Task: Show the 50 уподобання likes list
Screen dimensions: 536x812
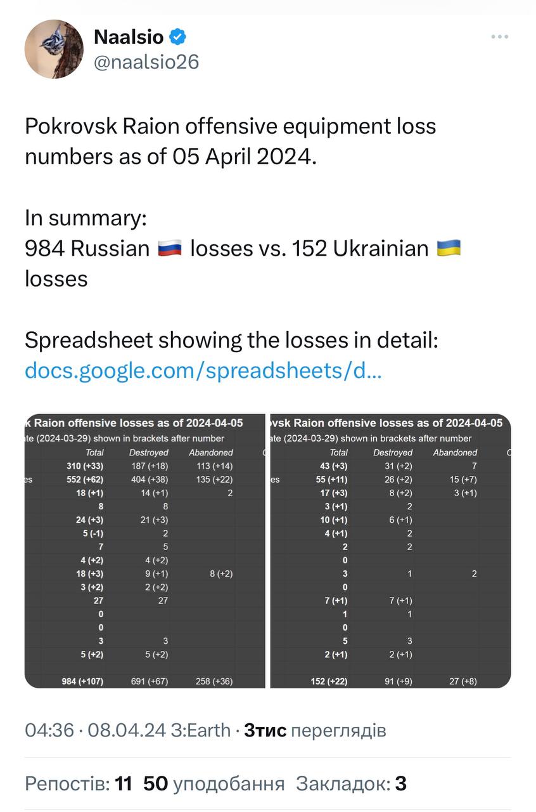Action: pyautogui.click(x=214, y=784)
